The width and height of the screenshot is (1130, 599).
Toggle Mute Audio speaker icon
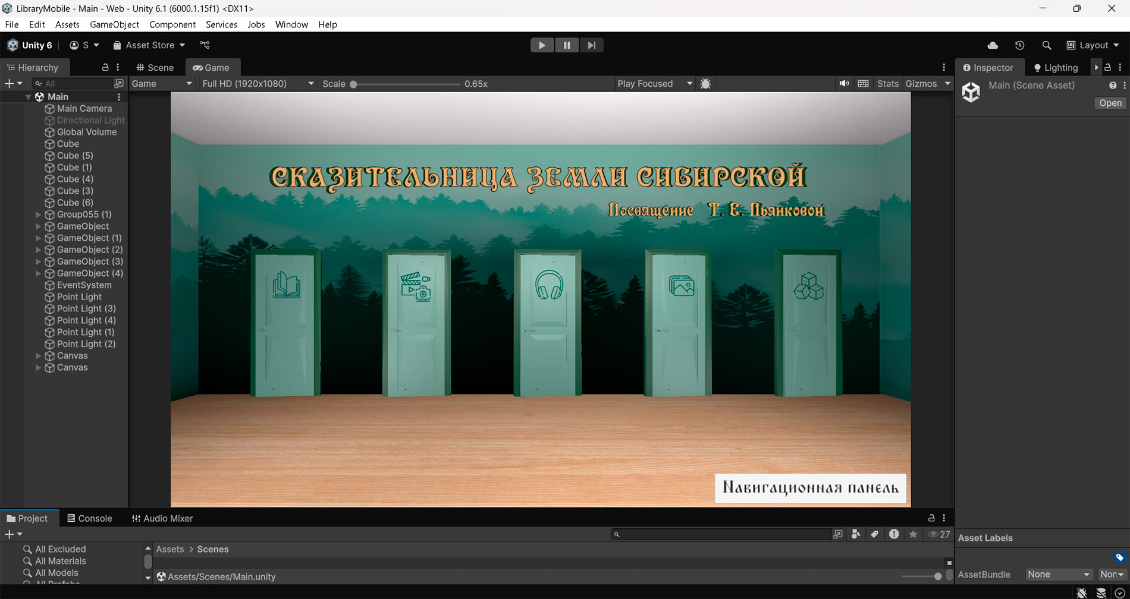(844, 84)
